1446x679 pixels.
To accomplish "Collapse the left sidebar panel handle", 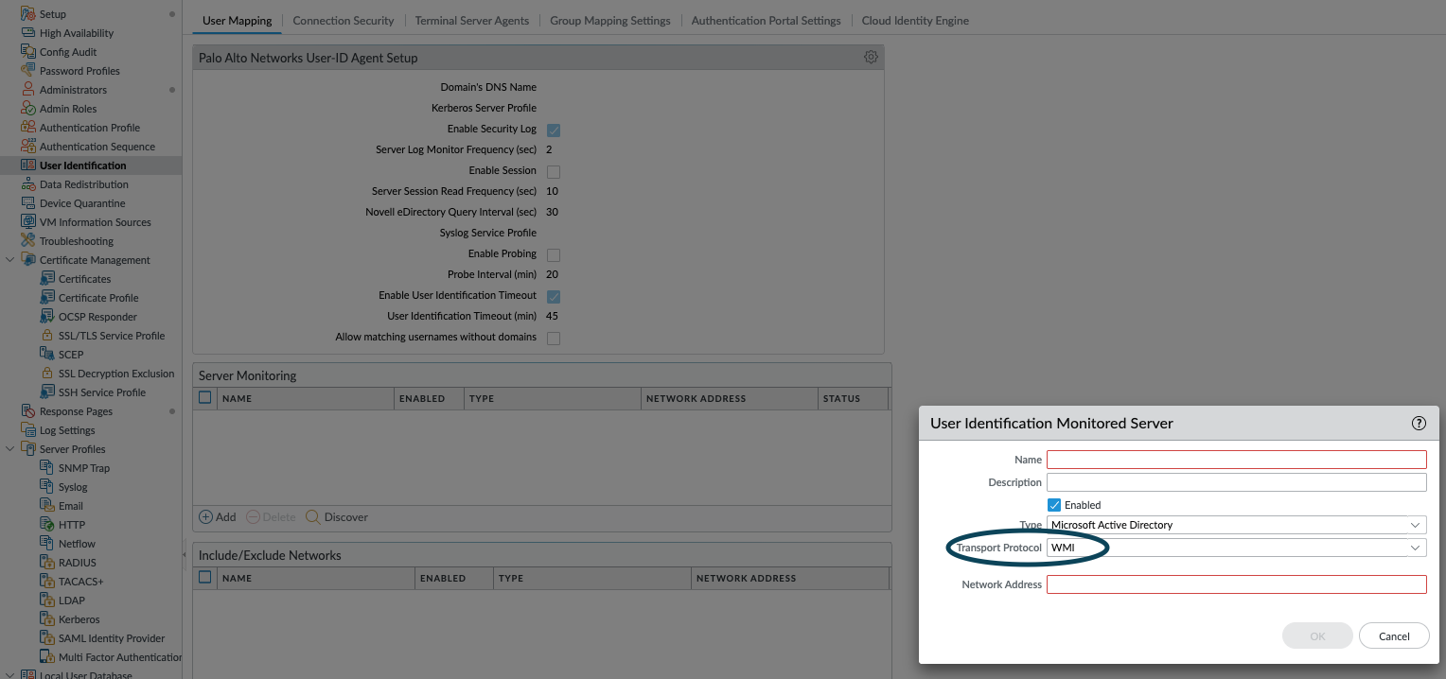I will click(x=185, y=555).
